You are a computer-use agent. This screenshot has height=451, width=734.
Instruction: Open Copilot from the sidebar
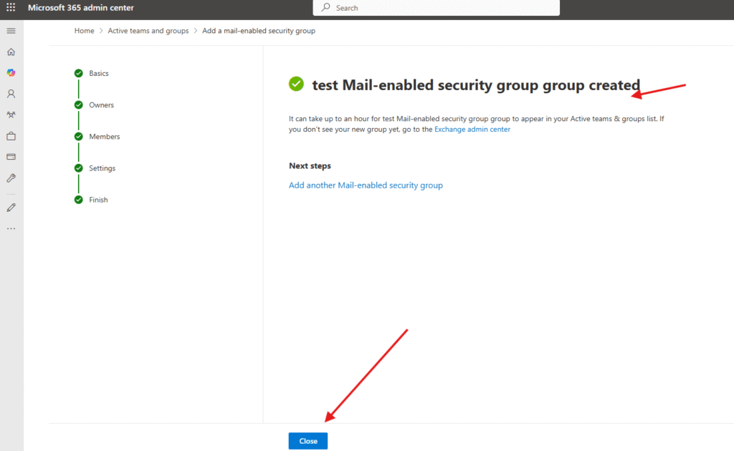click(11, 73)
